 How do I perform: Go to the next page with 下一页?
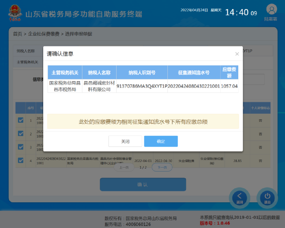[x=162, y=168]
